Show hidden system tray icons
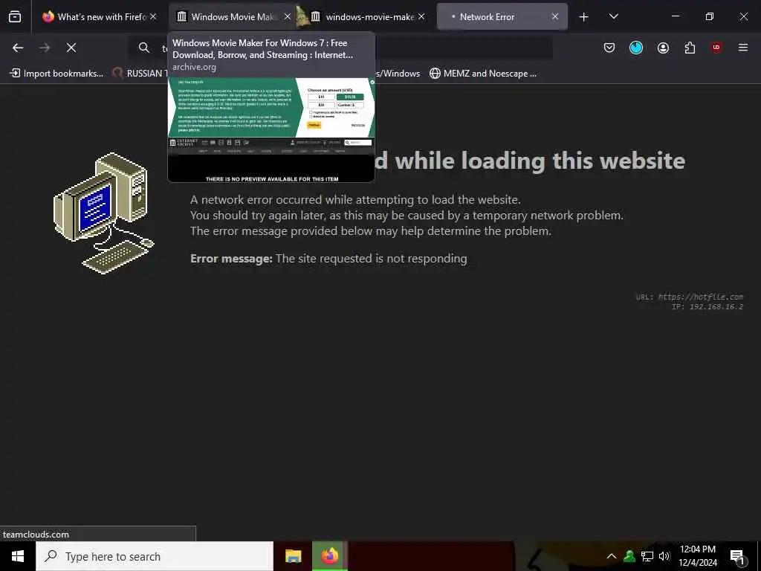The image size is (761, 571). coord(612,556)
